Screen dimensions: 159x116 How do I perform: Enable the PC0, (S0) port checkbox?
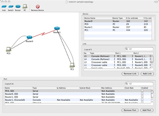coord(142,91)
